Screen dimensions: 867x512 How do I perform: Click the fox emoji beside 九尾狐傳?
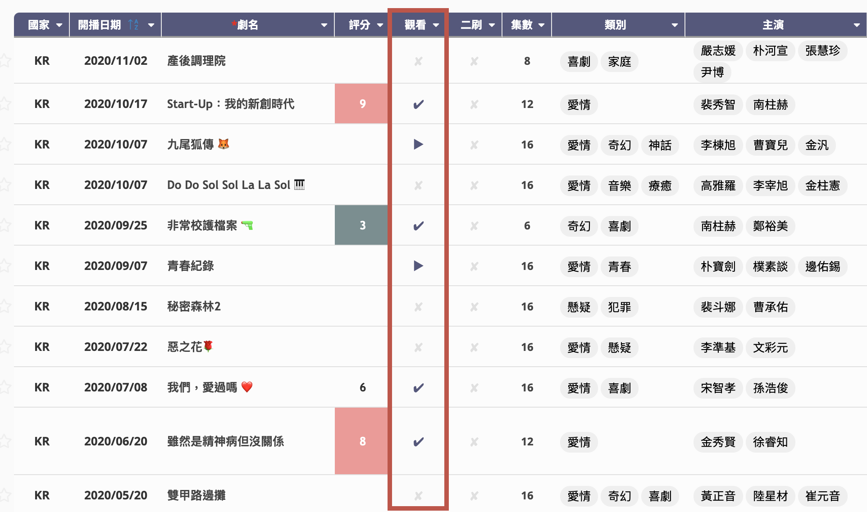tap(224, 144)
